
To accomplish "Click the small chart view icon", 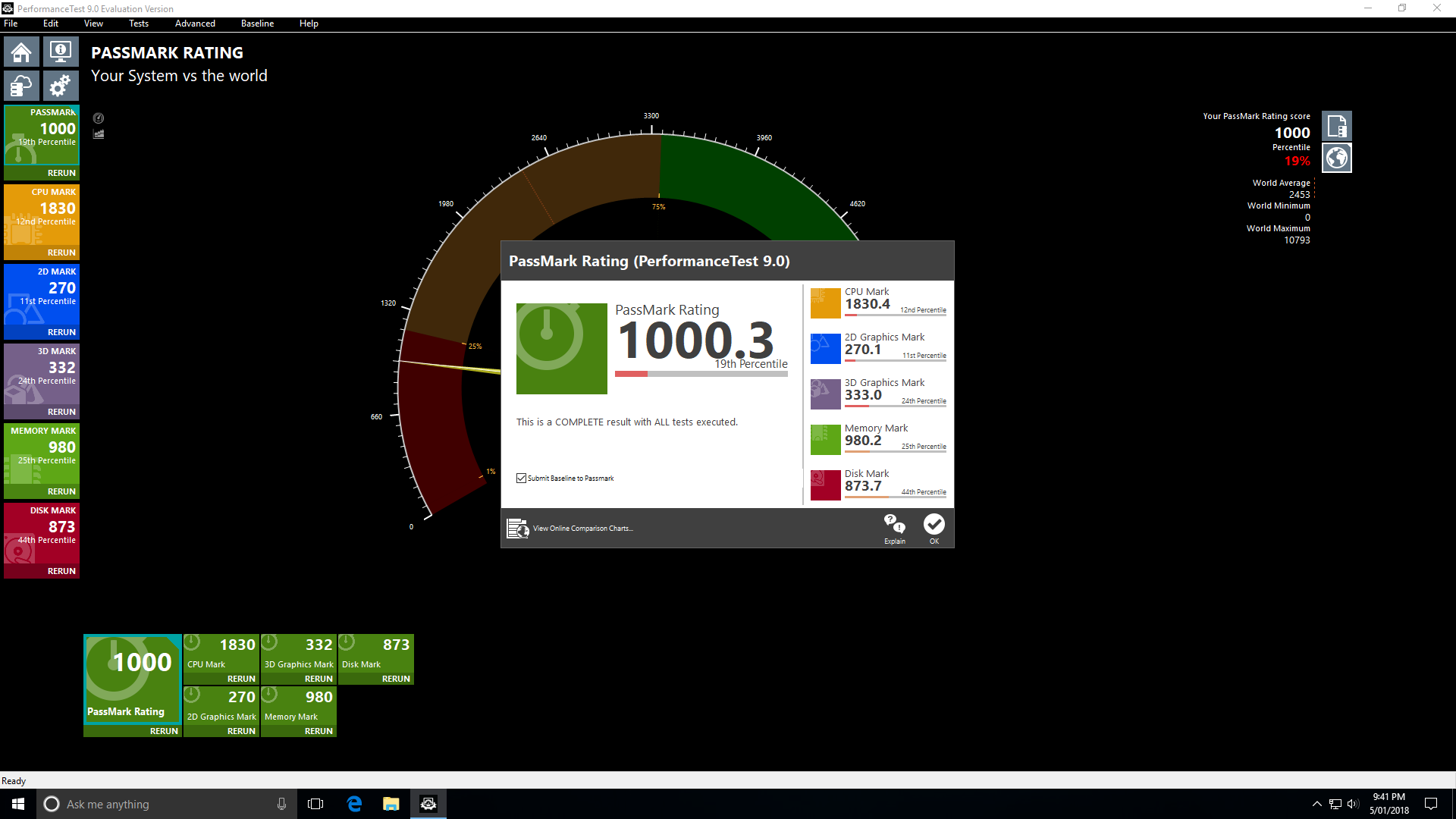I will tap(99, 134).
